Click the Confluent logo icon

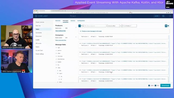click(36, 16)
